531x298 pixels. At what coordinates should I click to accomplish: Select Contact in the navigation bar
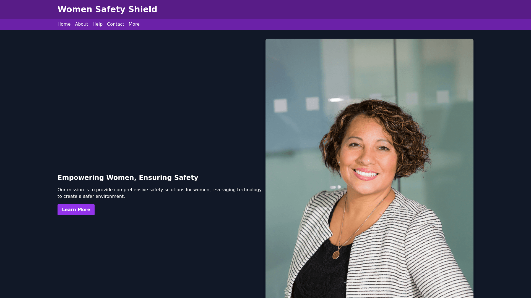click(x=116, y=24)
